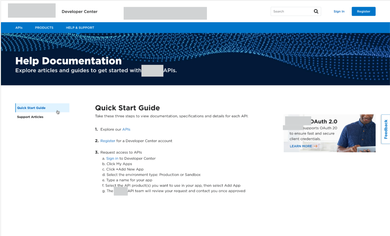Select Support Articles in the sidebar

(30, 117)
